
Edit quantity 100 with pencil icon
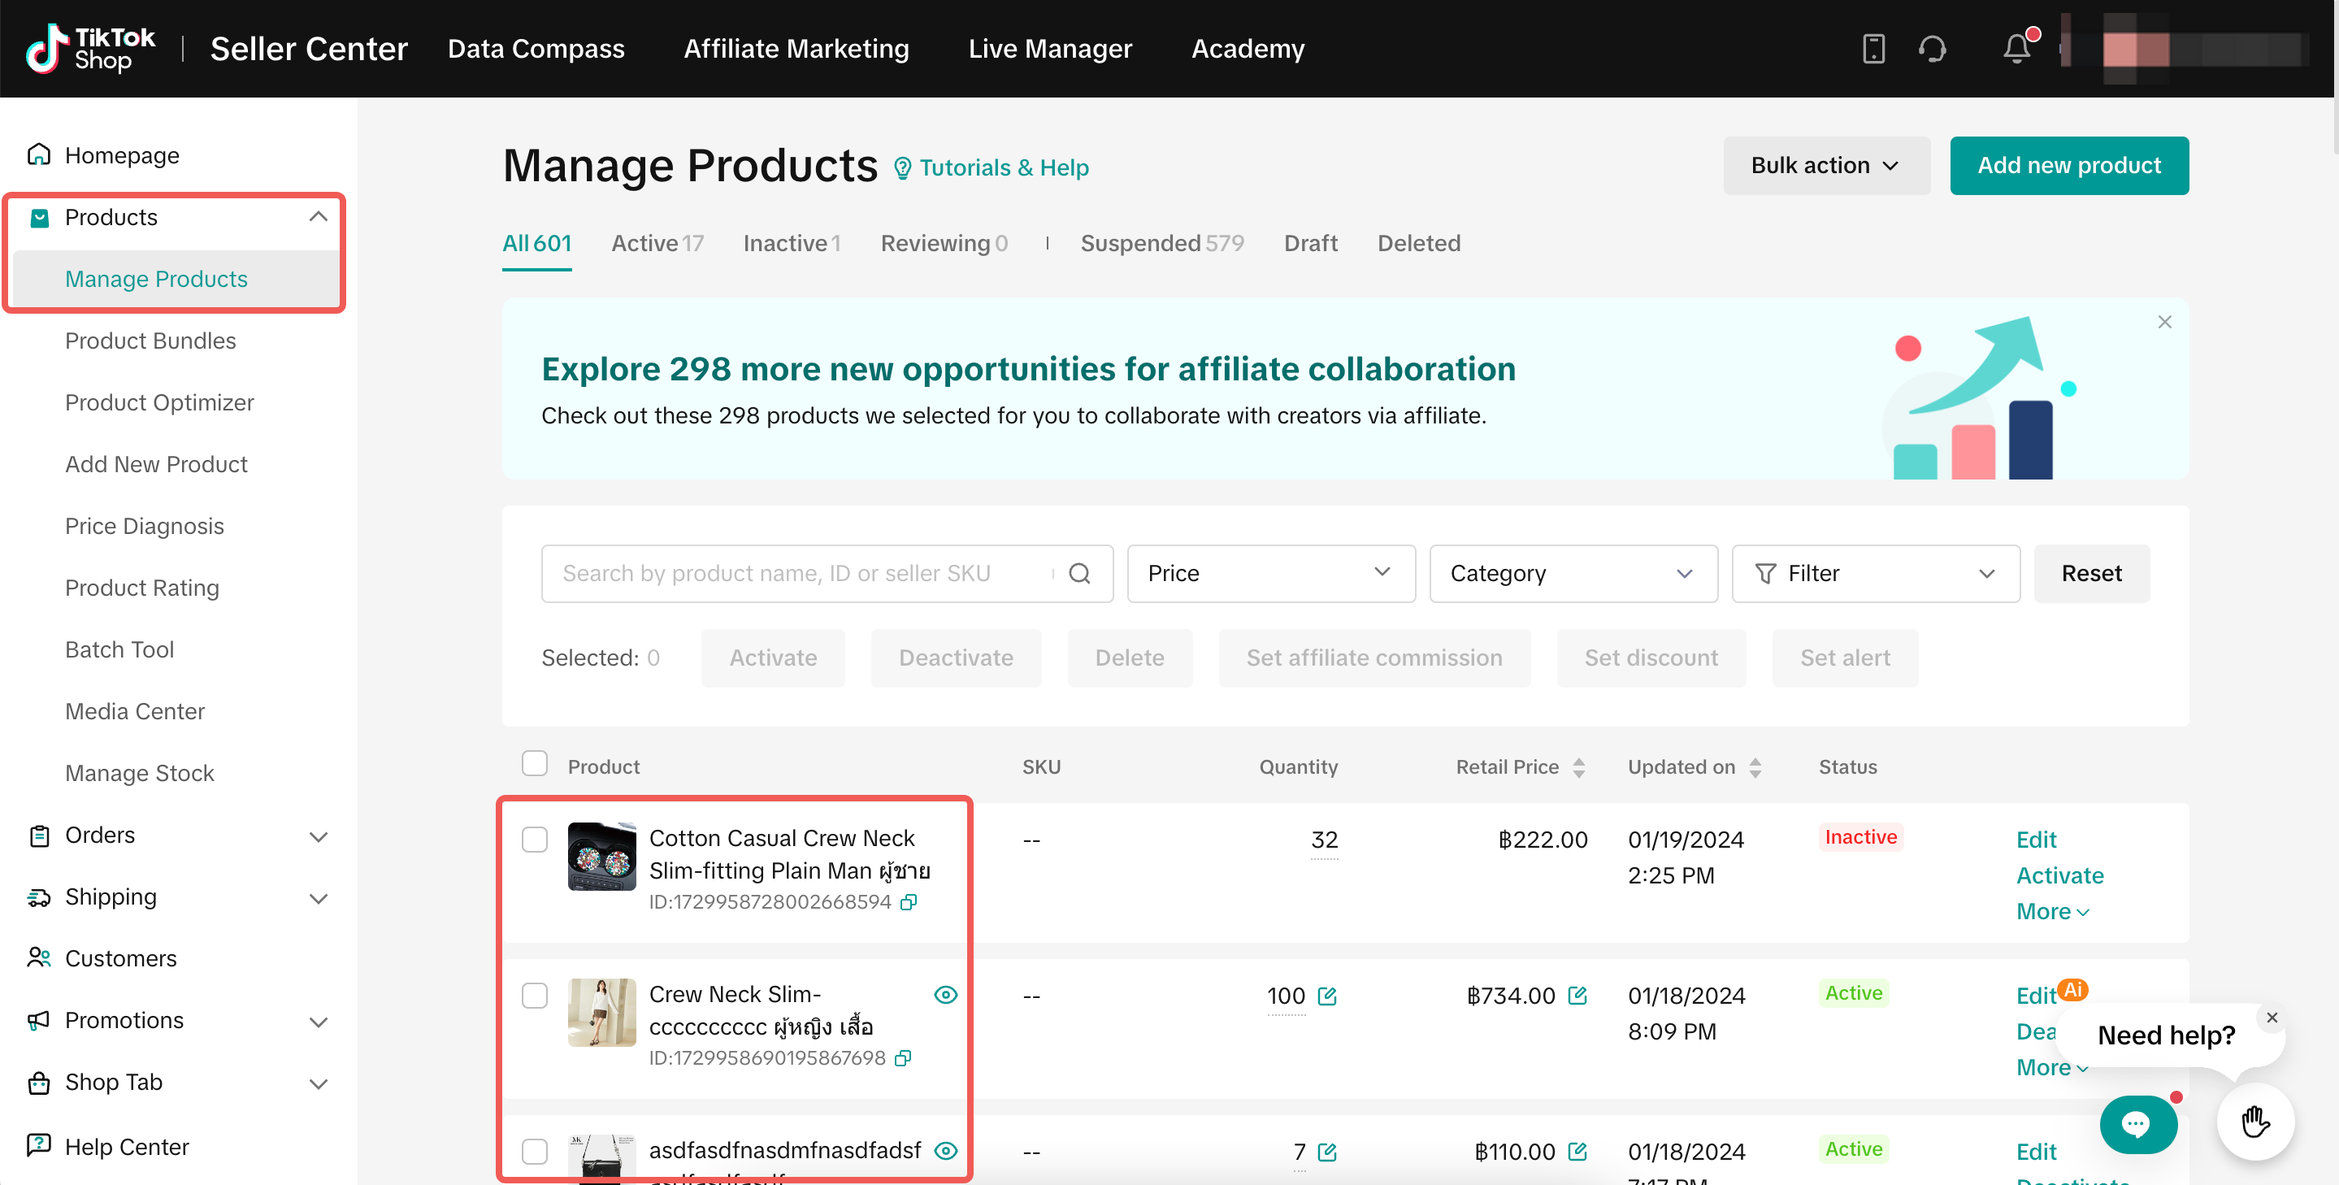(x=1326, y=996)
